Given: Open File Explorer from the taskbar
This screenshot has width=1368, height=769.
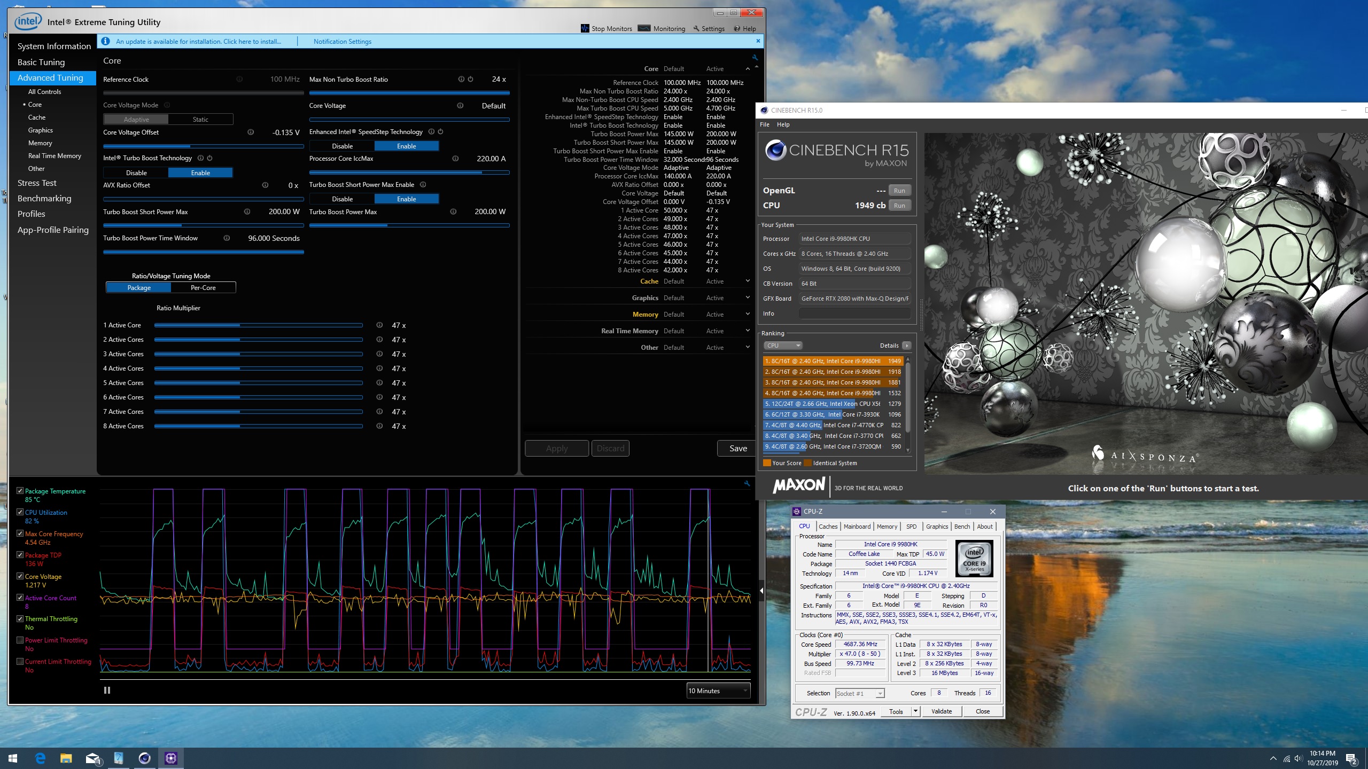Looking at the screenshot, I should [66, 758].
